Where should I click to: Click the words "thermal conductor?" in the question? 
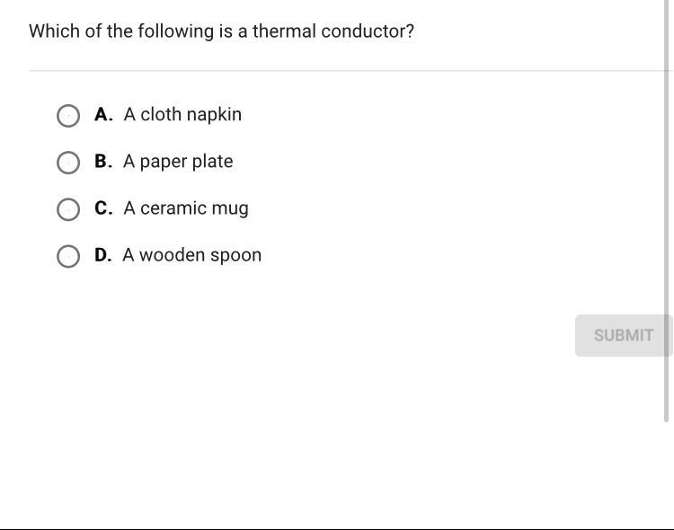tap(333, 31)
